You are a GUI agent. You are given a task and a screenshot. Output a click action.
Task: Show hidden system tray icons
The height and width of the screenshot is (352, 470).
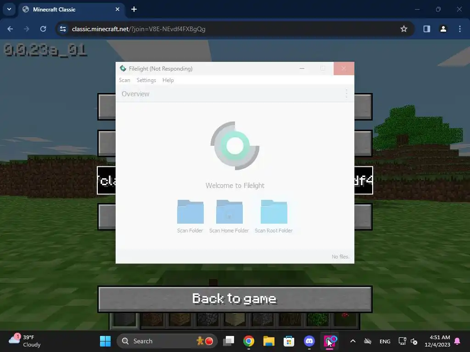pos(353,341)
